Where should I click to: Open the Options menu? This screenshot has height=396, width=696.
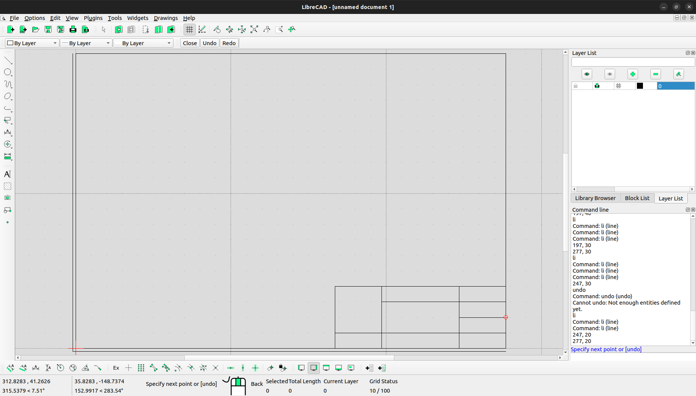35,18
